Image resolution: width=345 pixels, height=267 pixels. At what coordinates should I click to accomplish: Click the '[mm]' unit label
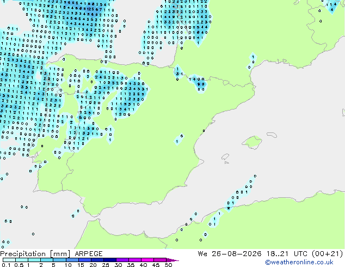pyautogui.click(x=60, y=254)
